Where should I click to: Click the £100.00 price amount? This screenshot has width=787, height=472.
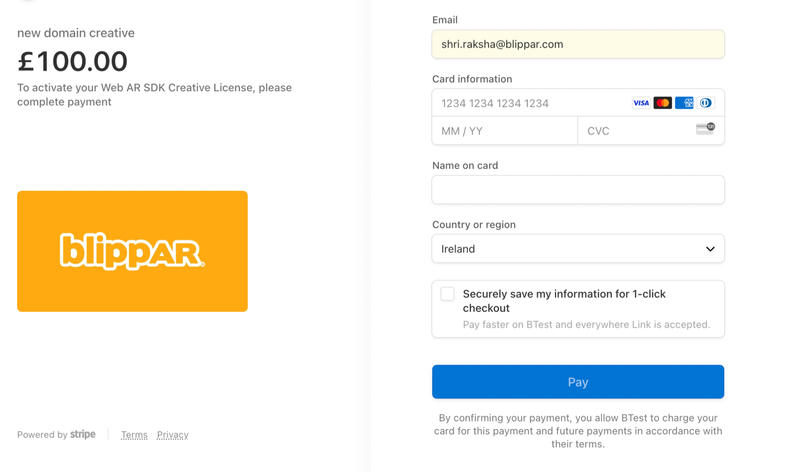[x=73, y=62]
